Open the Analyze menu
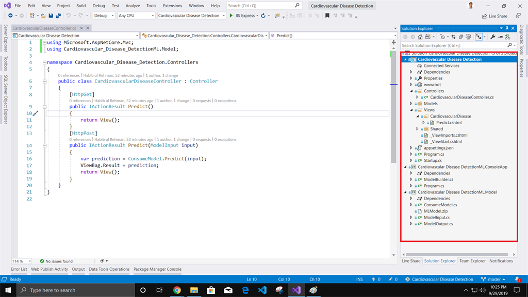This screenshot has height=297, width=528. 133,6
